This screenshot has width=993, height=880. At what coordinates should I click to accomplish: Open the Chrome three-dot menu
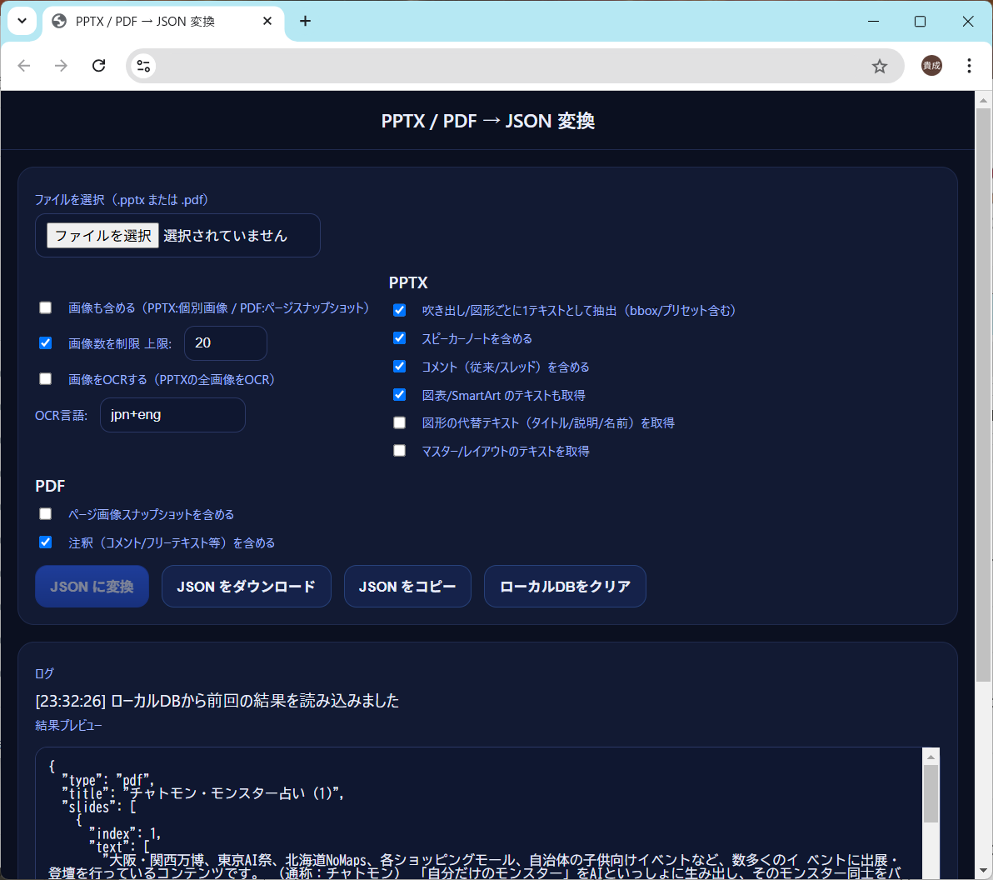[x=969, y=66]
